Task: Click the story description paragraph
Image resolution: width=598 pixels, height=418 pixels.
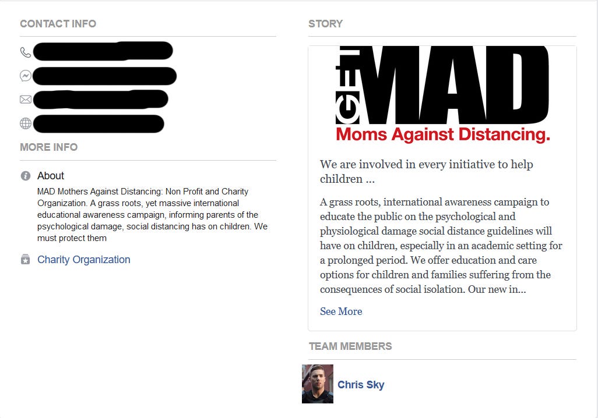Action: [441, 246]
